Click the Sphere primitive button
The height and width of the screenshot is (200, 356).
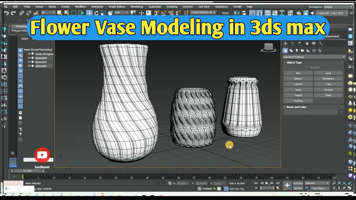click(x=298, y=79)
